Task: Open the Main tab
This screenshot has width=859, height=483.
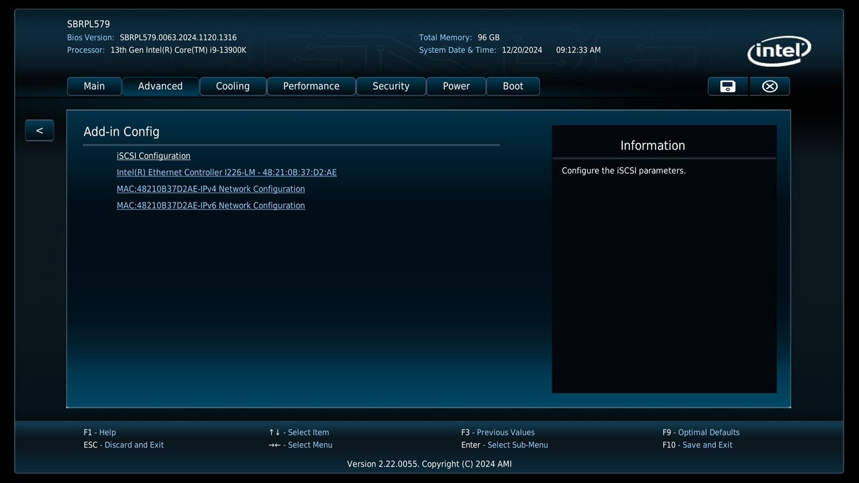Action: pos(94,86)
